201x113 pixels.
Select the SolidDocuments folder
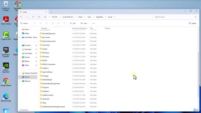tap(48, 95)
